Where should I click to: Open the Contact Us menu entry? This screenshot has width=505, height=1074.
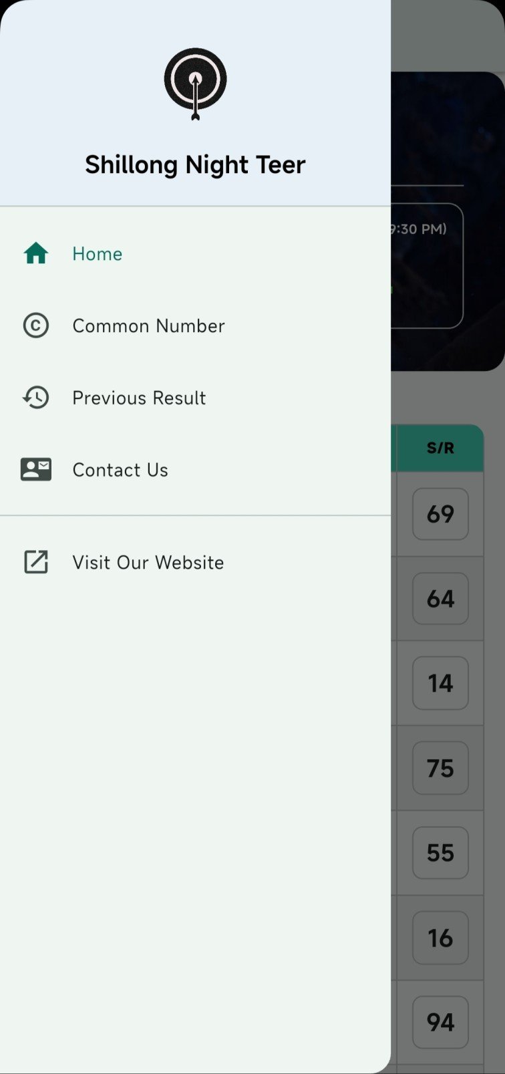195,470
